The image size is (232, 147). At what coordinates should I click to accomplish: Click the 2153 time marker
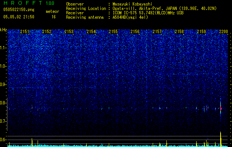click(69, 32)
